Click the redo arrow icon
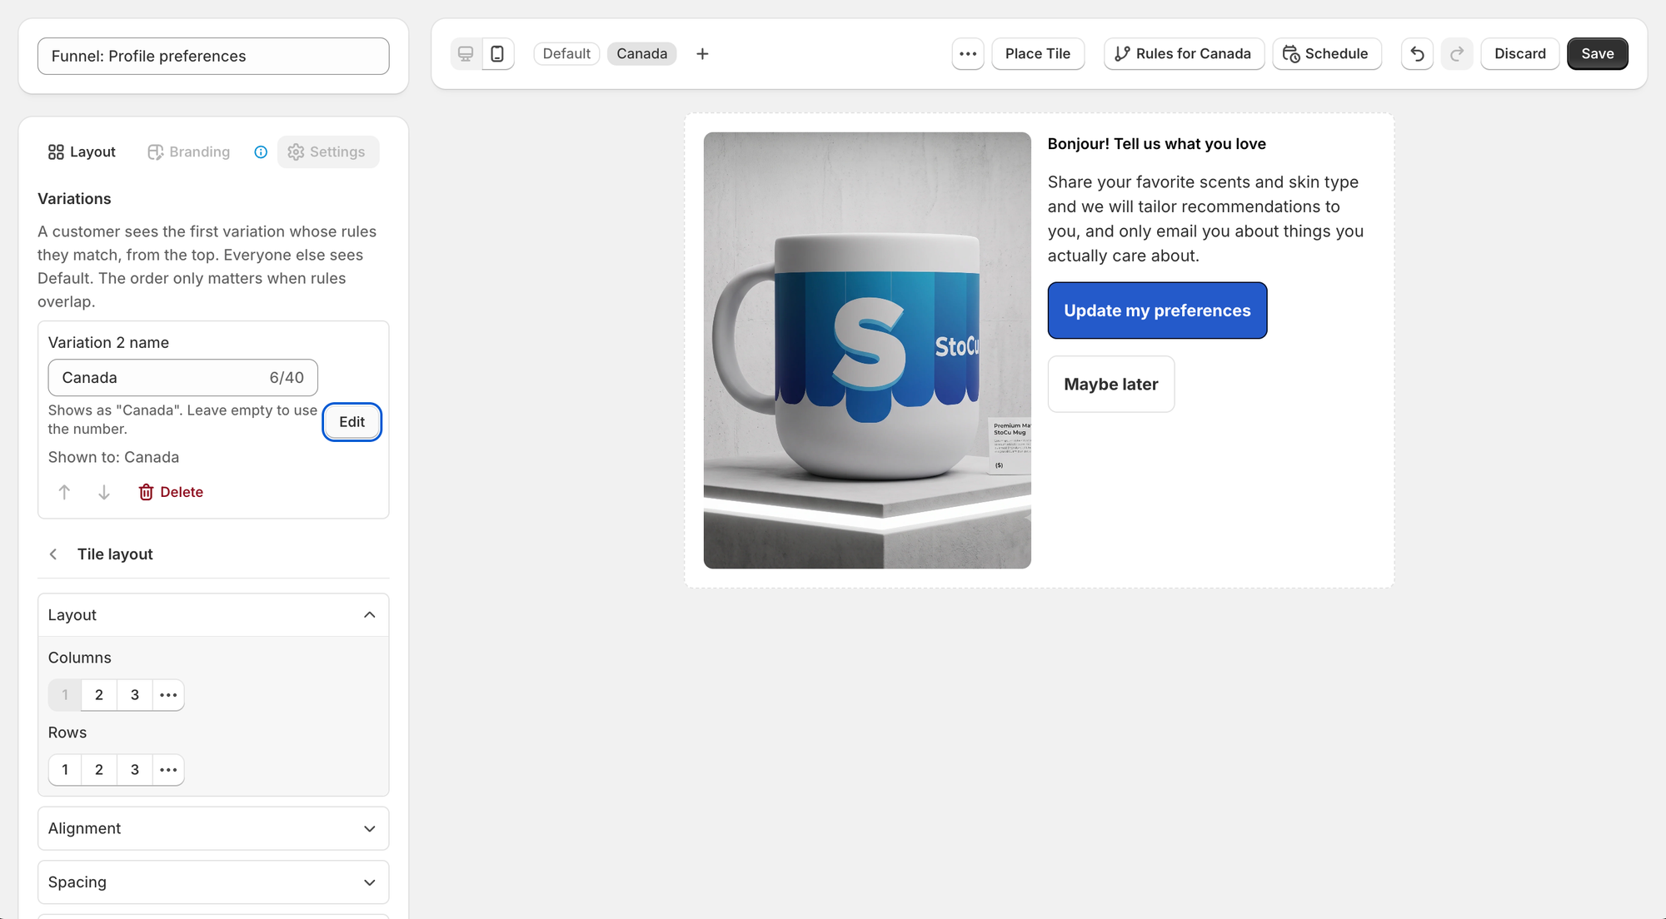1666x919 pixels. tap(1457, 54)
